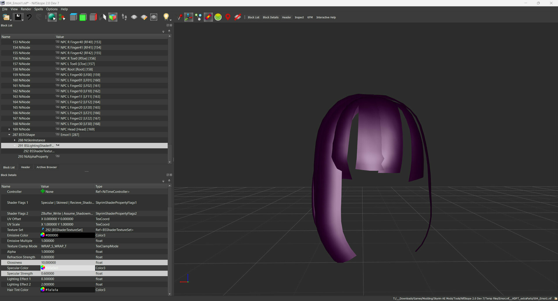
Task: Toggle the crossed-out eye hide icon
Action: click(237, 17)
